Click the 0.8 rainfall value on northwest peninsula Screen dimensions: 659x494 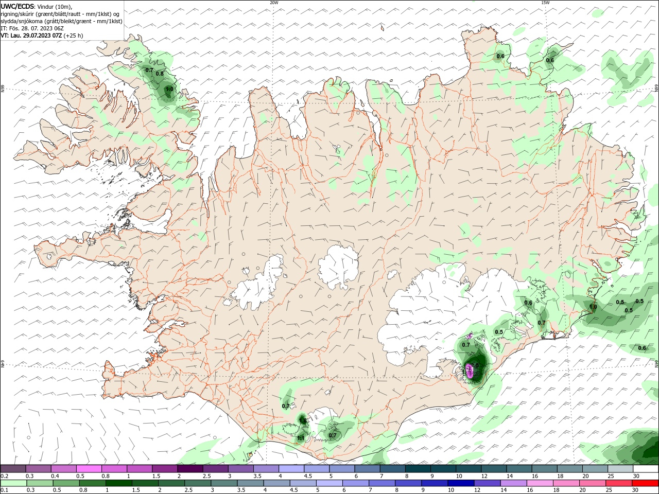coord(160,74)
